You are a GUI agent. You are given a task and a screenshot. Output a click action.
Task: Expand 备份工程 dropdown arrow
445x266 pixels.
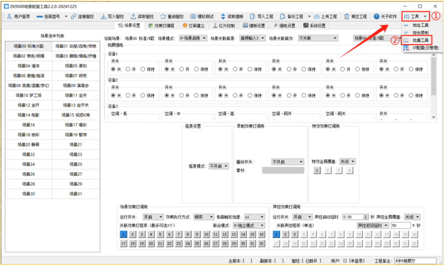tap(309, 17)
